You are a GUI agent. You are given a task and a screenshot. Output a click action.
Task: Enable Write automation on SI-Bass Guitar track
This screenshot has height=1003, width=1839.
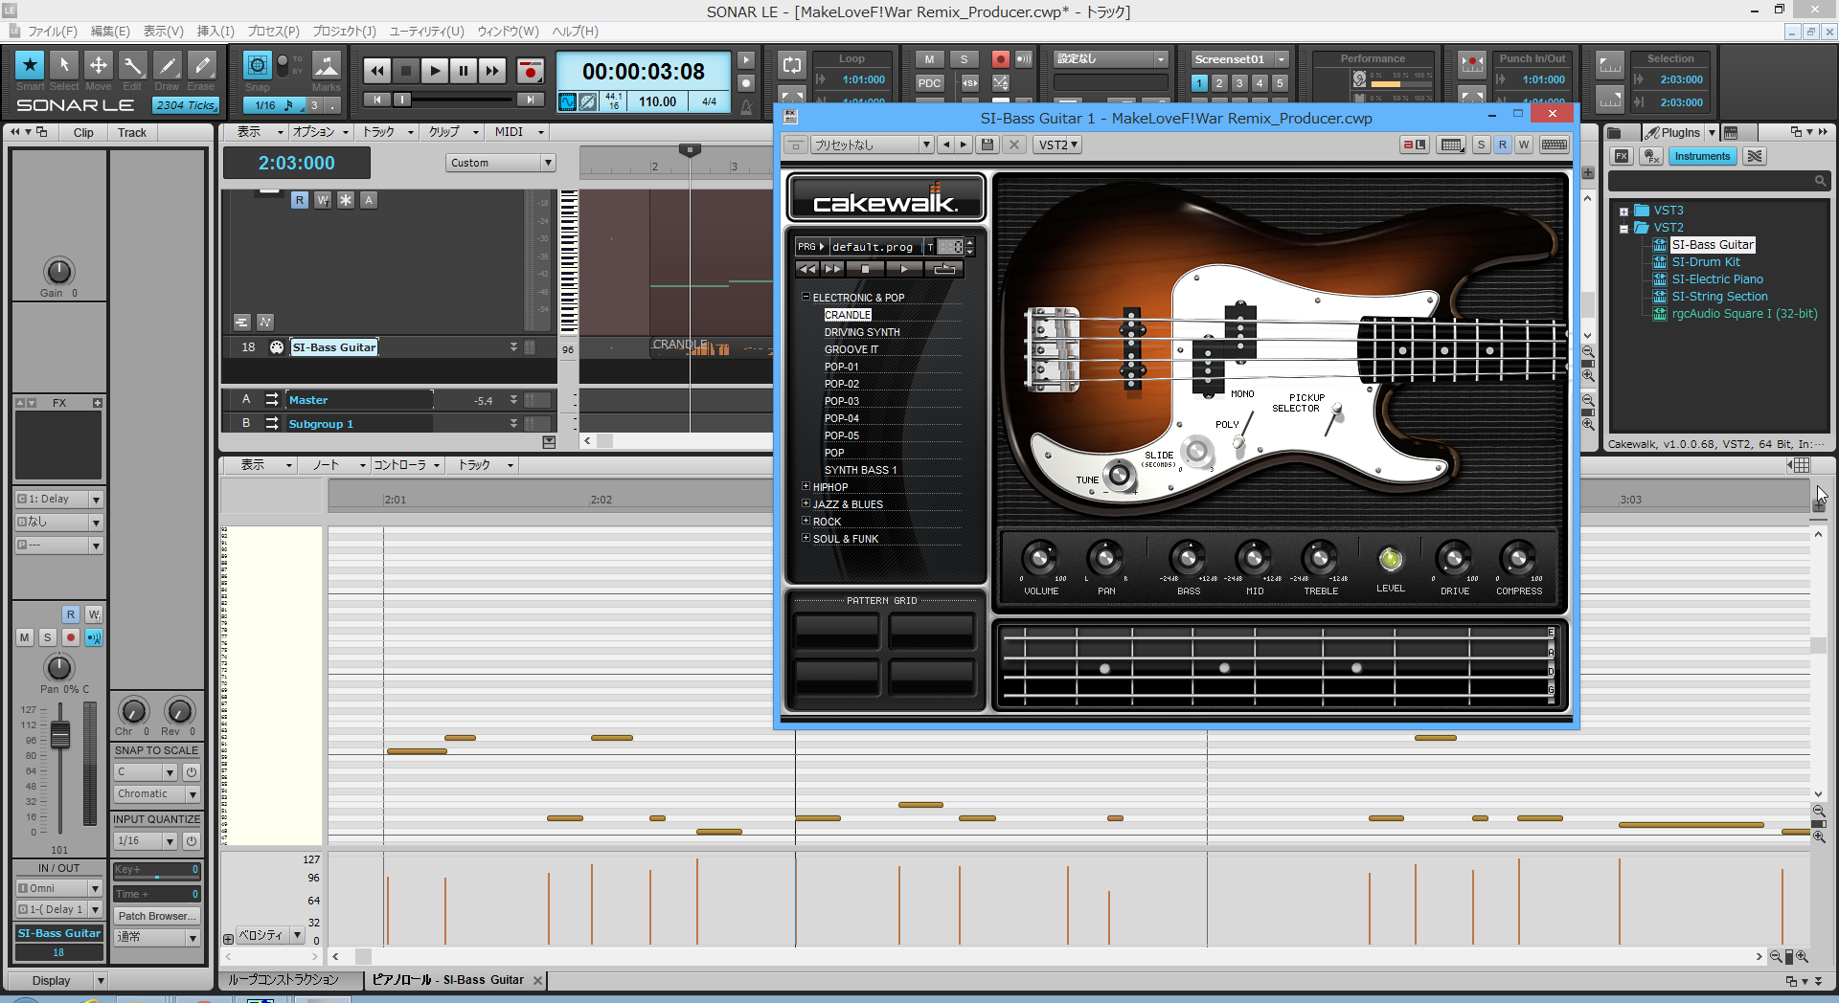click(323, 200)
